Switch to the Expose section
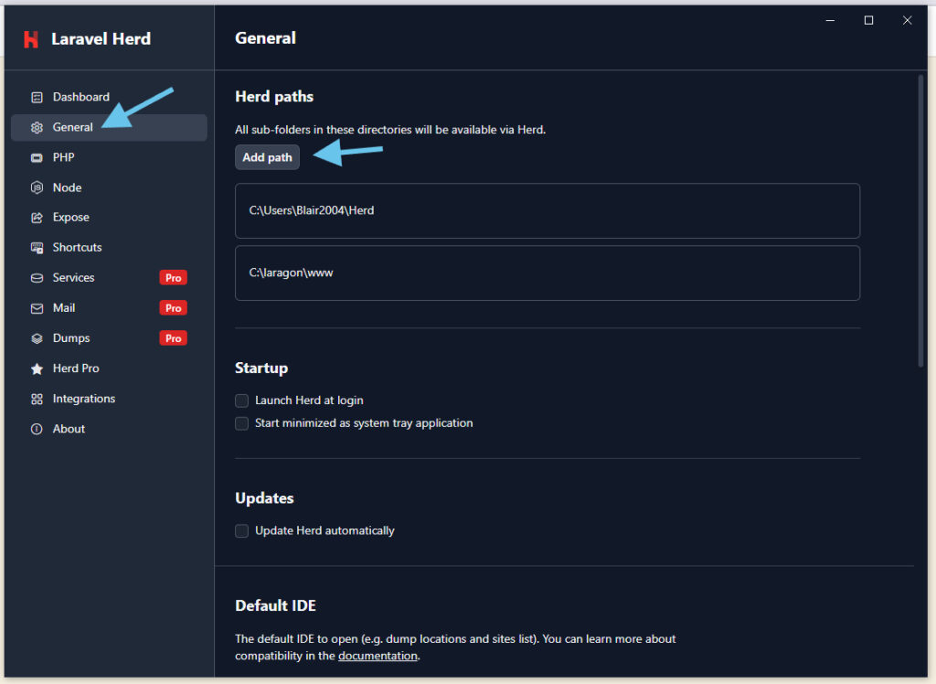The height and width of the screenshot is (684, 936). (110, 218)
